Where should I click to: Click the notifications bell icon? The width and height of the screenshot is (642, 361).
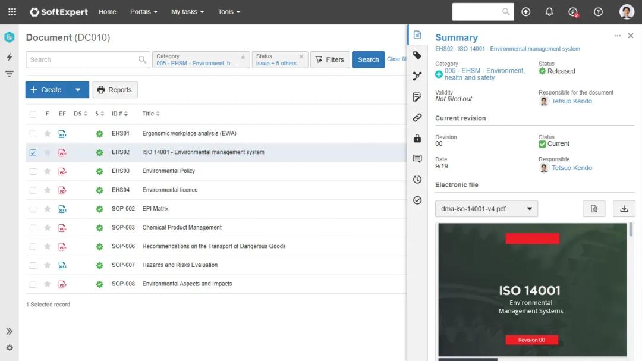point(549,12)
